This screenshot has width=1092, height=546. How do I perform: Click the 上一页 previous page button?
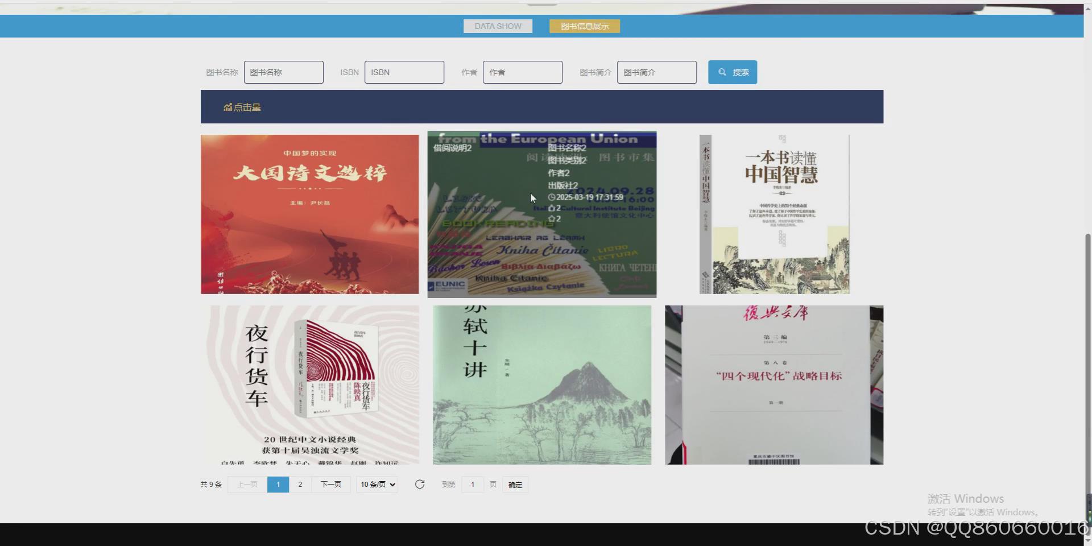tap(247, 485)
